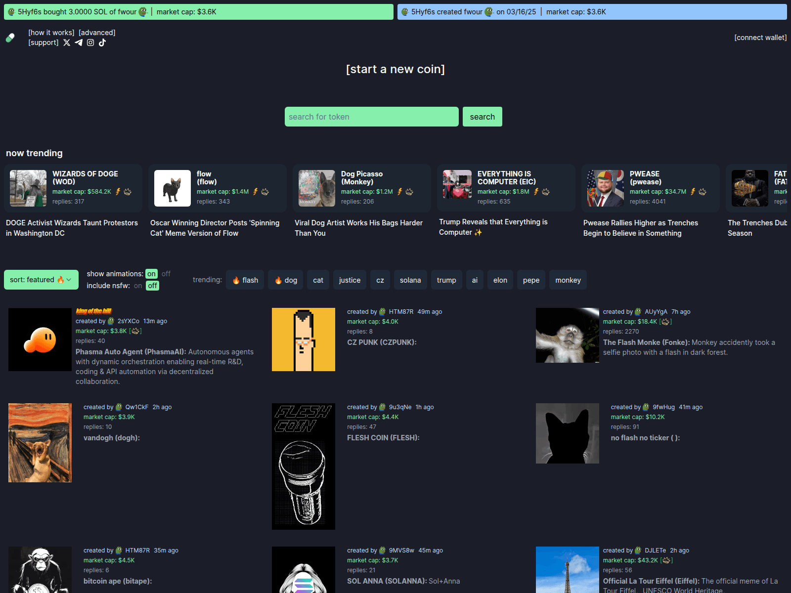This screenshot has width=791, height=593.
Task: Open Phasma Auto Agent coin thumbnail
Action: 40,339
